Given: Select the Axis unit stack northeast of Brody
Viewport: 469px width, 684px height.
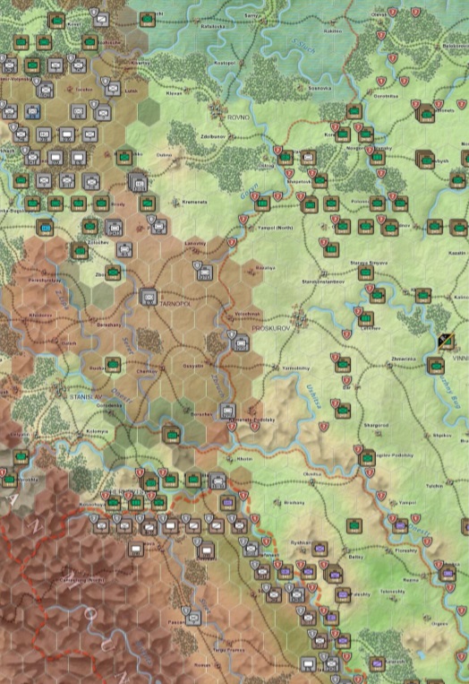Looking at the screenshot, I should 139,182.
